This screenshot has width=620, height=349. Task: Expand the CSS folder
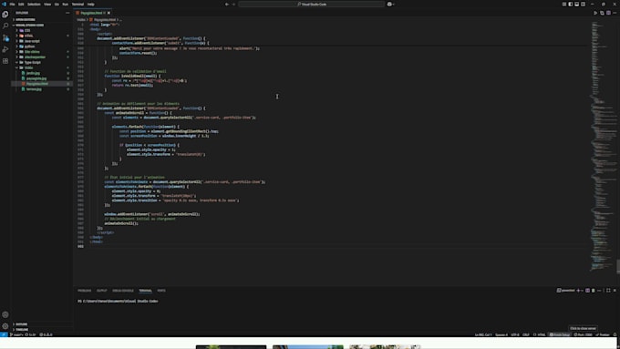tap(42, 30)
